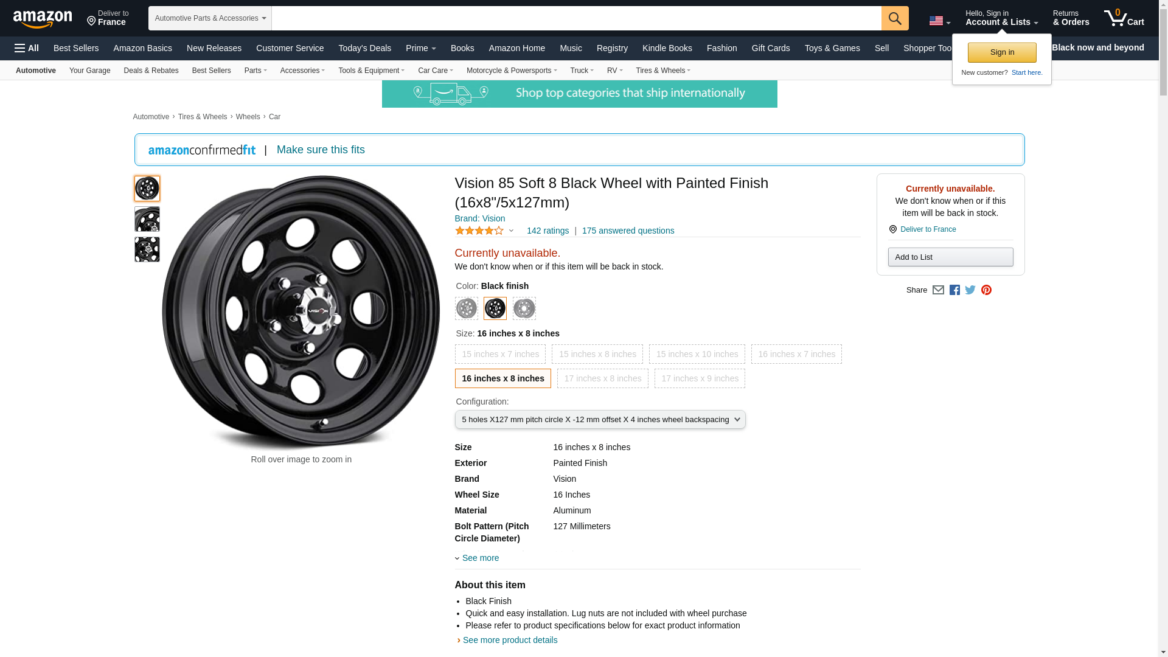Share product on Facebook
Image resolution: width=1168 pixels, height=657 pixels.
[954, 290]
